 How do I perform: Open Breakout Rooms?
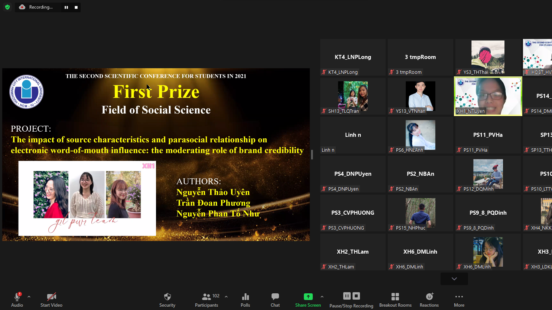pos(395,297)
